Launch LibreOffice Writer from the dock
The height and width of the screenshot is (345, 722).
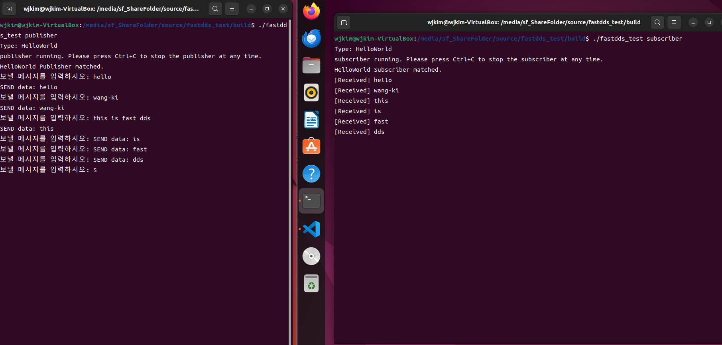tap(311, 120)
